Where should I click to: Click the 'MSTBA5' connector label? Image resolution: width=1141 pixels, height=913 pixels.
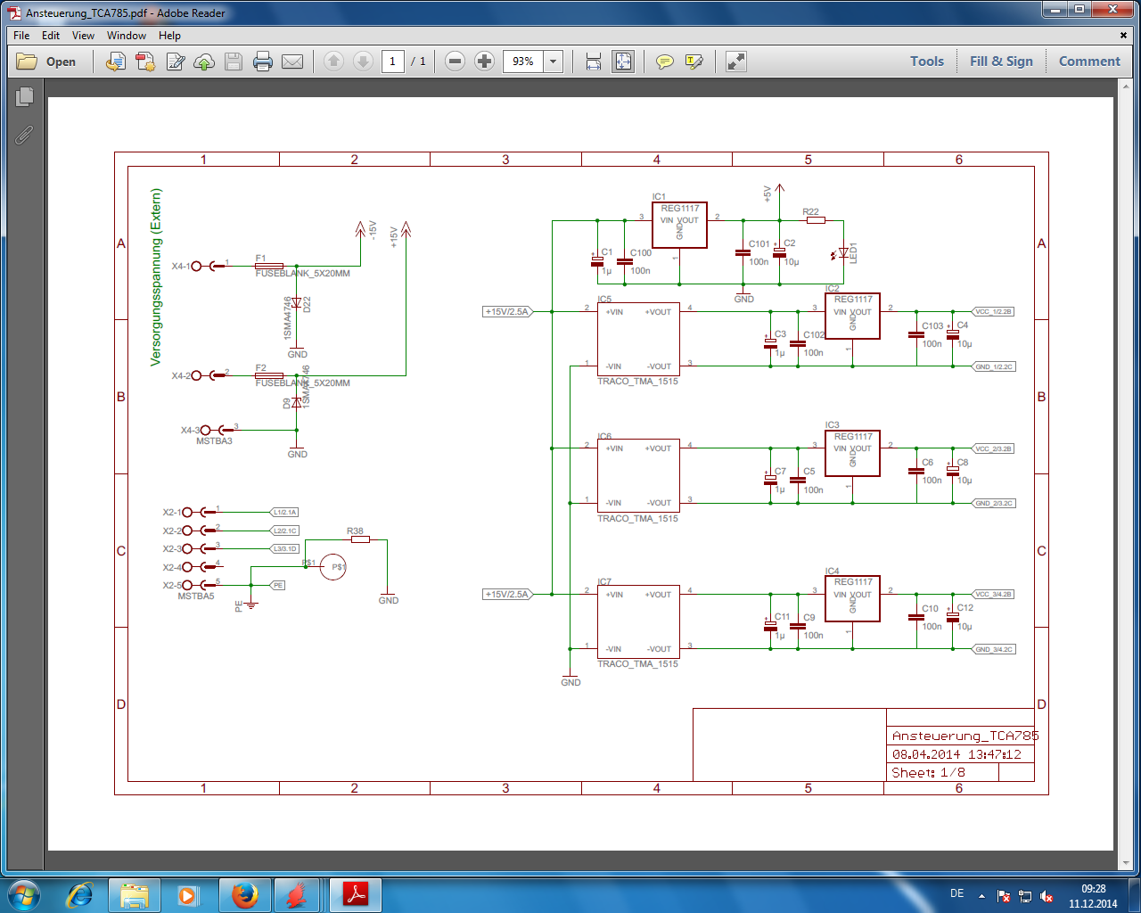pyautogui.click(x=196, y=596)
